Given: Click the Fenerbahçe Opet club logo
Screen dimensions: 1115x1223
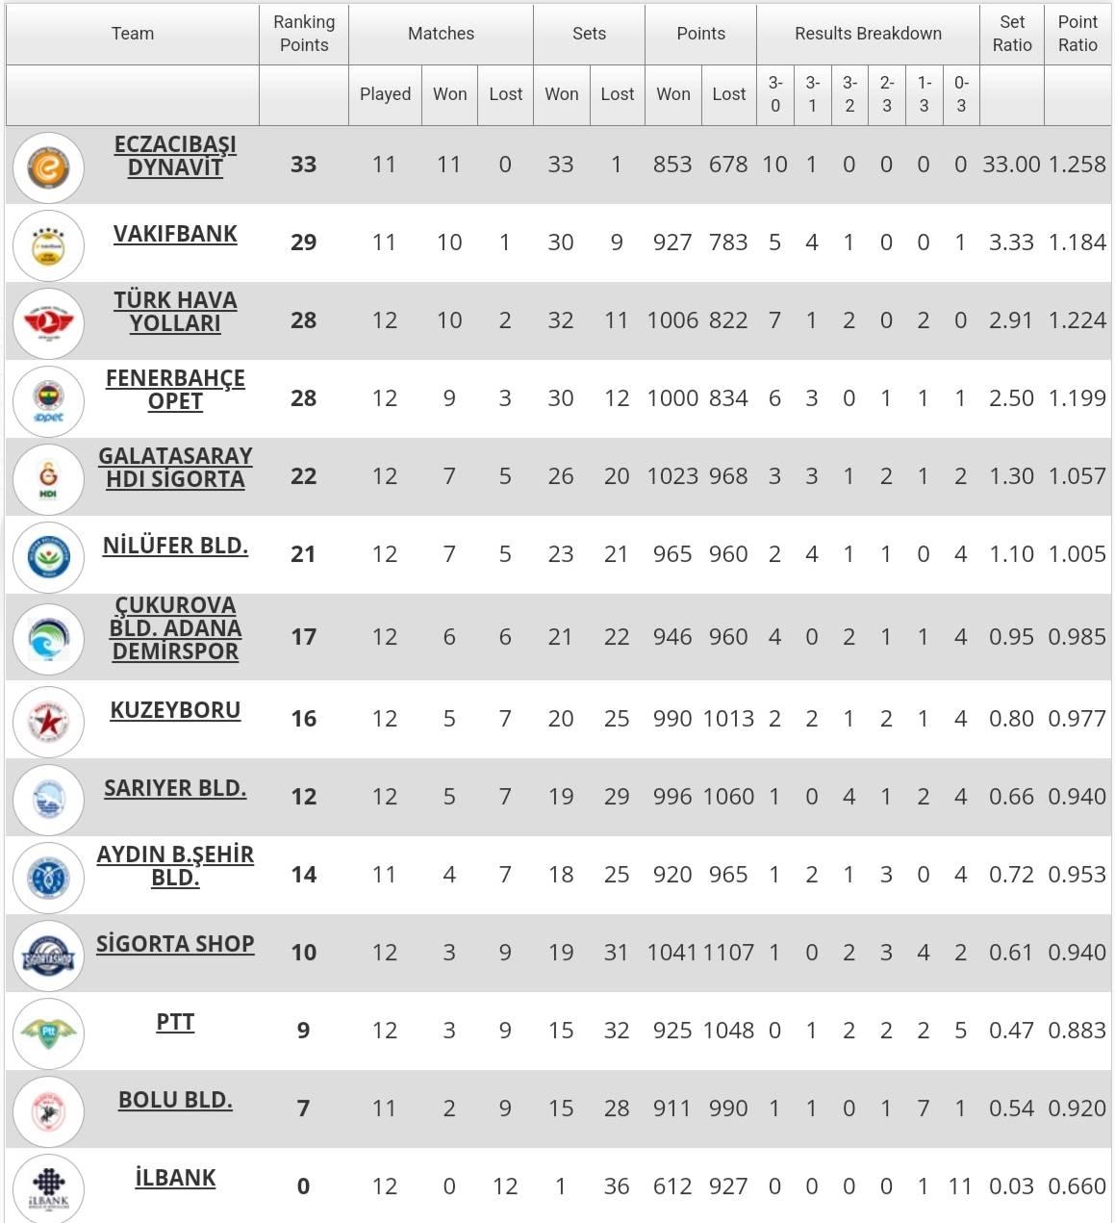Looking at the screenshot, I should [48, 401].
